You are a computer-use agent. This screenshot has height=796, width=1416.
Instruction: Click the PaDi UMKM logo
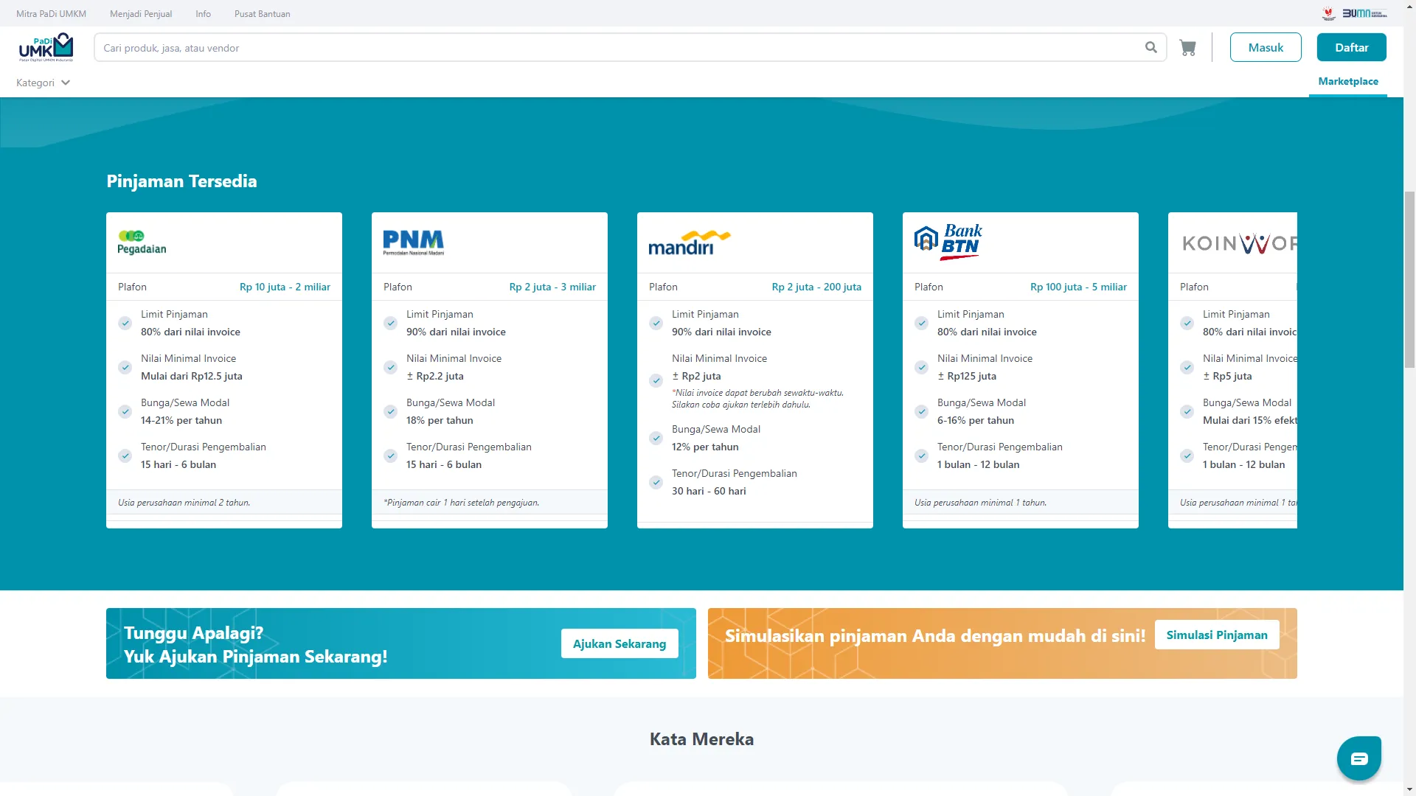(x=46, y=48)
